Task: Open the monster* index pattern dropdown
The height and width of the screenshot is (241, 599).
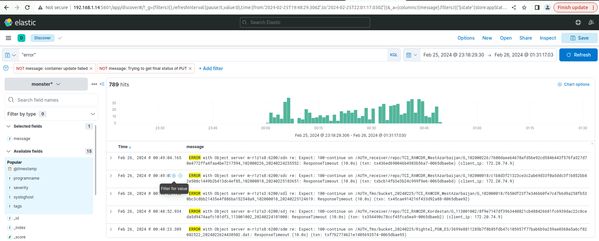Action: click(x=46, y=84)
